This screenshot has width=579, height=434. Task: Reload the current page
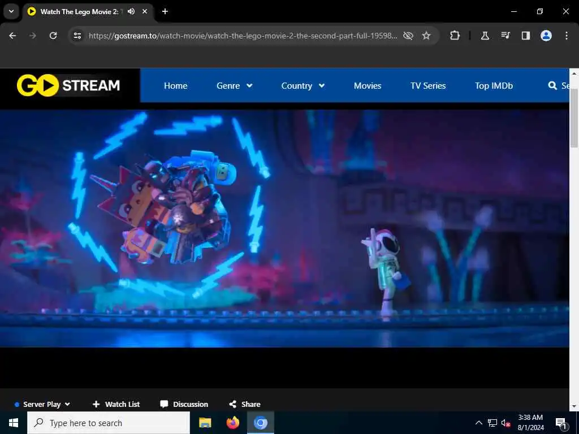click(53, 36)
